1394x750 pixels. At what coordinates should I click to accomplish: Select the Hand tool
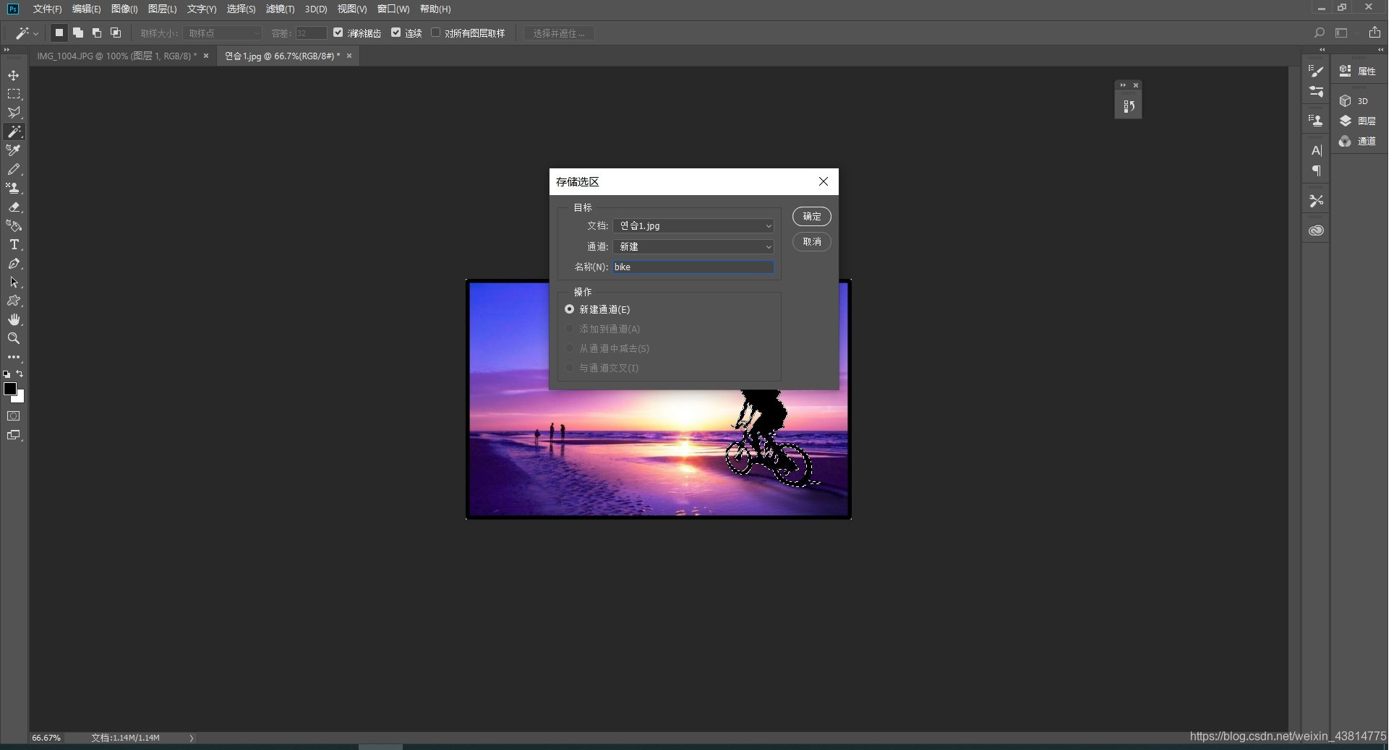[14, 319]
